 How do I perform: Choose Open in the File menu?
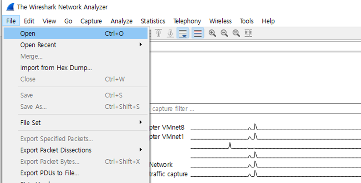pos(75,33)
